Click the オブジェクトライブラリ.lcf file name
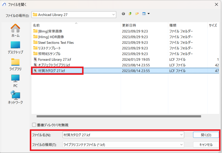This screenshot has height=153, width=222. 54,65
